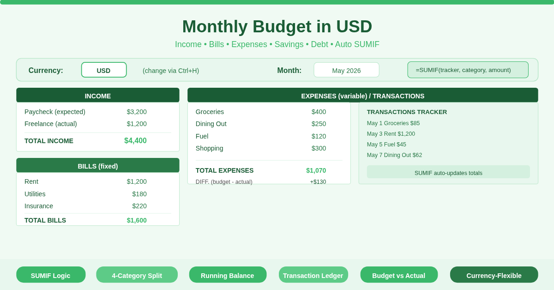Click the SUMIF auto-updates totals banner
This screenshot has height=290, width=554.
(x=448, y=172)
